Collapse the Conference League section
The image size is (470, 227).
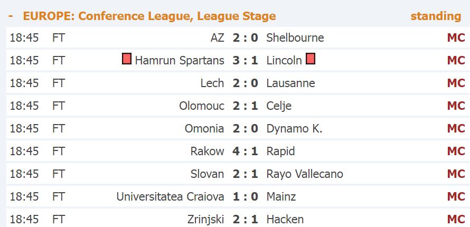11,16
